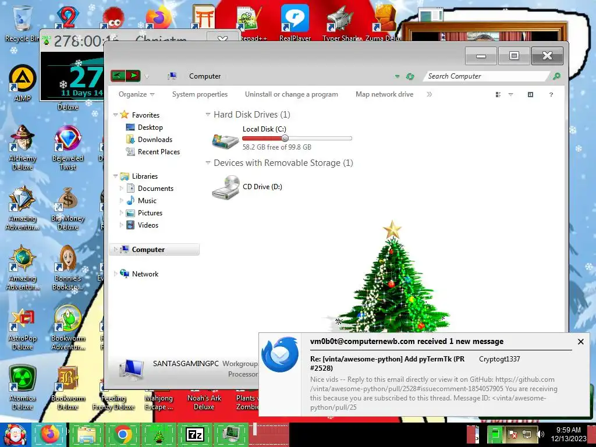
Task: Click Map network drive
Action: point(384,94)
